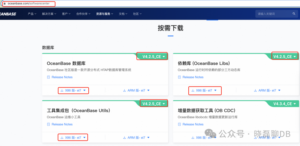The image size is (300, 146).
Task: Click Release Notes document icon under OB CDC
Action: click(x=179, y=124)
